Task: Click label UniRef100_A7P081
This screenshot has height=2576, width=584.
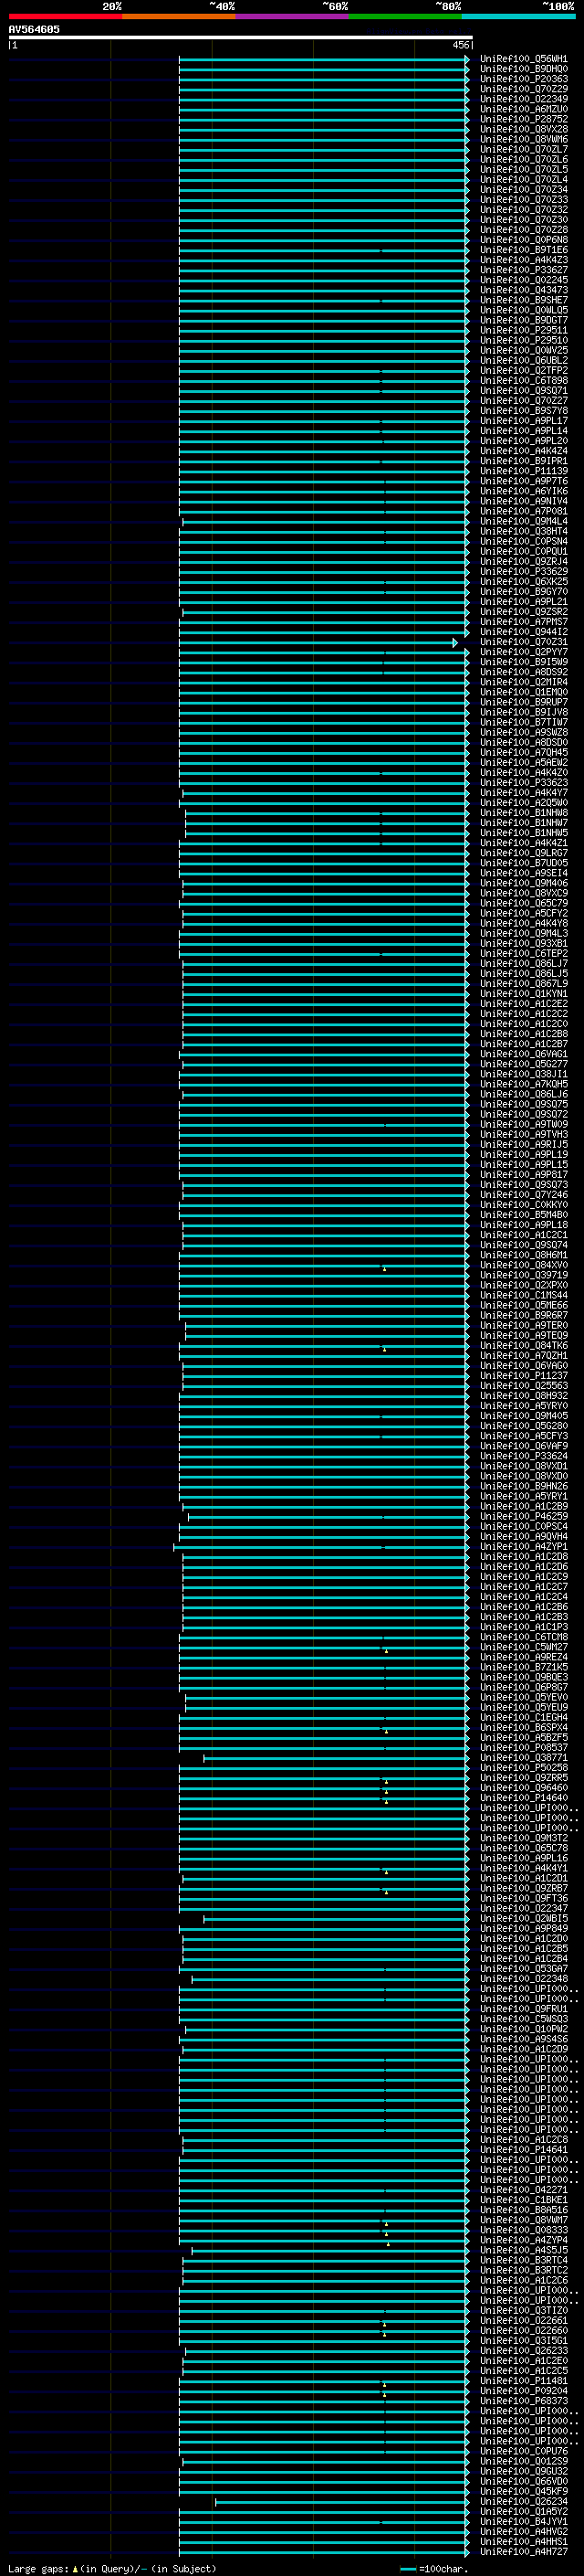Action: pos(524,511)
